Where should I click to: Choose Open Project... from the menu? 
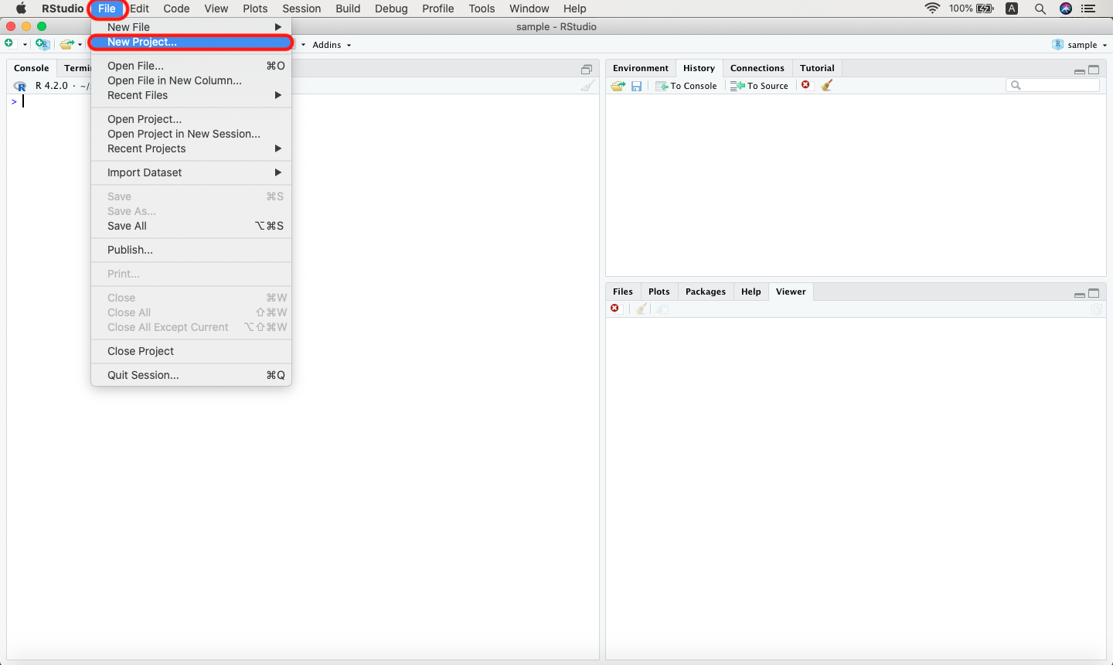tap(191, 119)
